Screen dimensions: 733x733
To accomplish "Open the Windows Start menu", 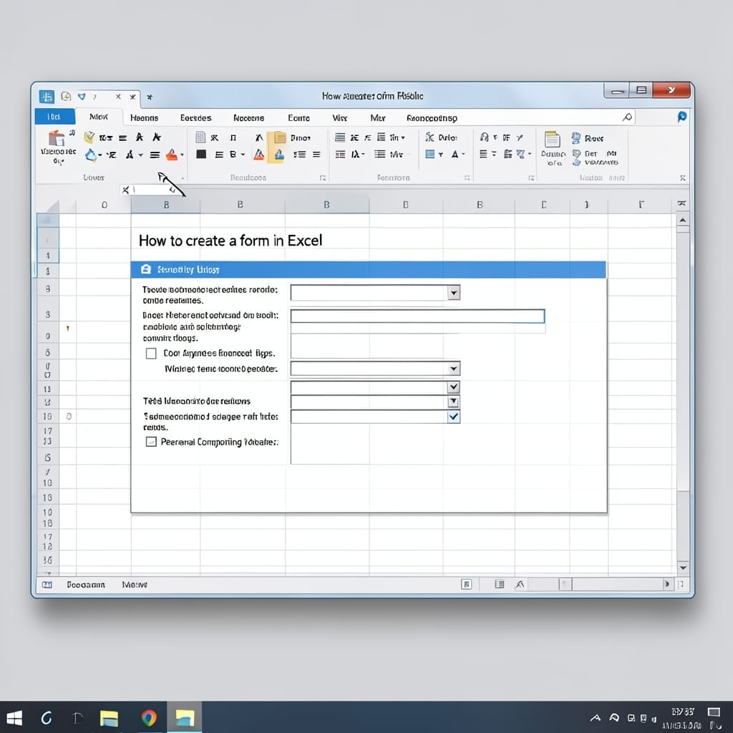I will tap(14, 717).
